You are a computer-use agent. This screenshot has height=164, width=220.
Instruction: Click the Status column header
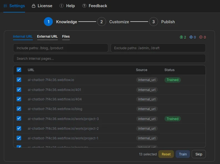169,70
